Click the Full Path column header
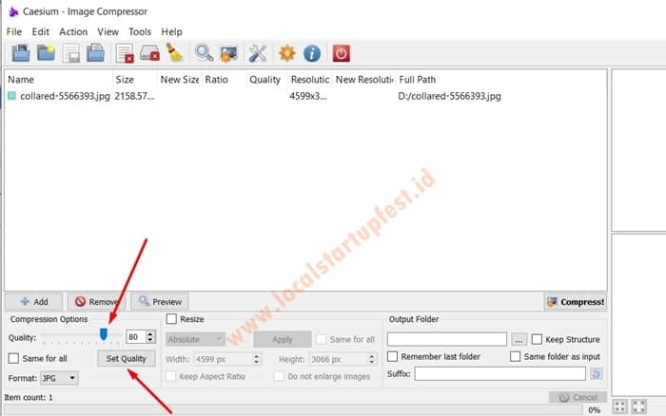Image resolution: width=666 pixels, height=416 pixels. click(418, 79)
